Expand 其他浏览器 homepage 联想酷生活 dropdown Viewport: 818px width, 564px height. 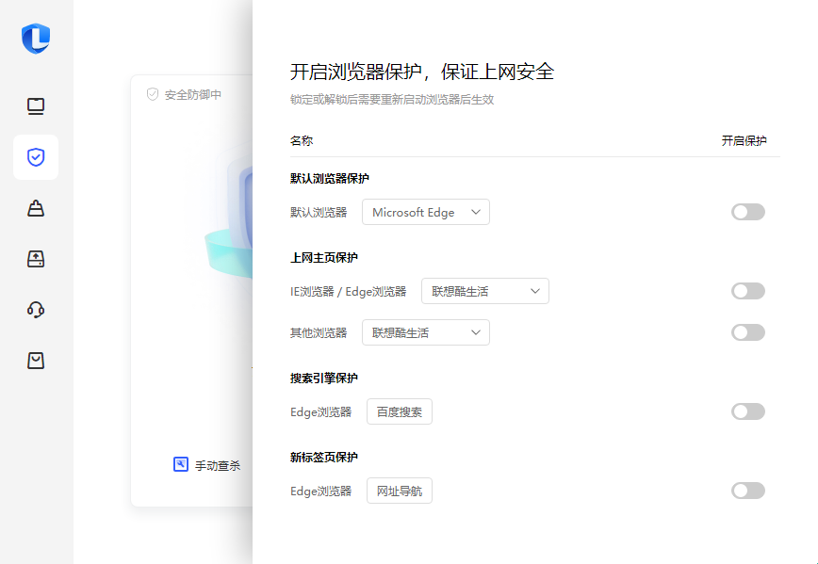[x=426, y=332]
